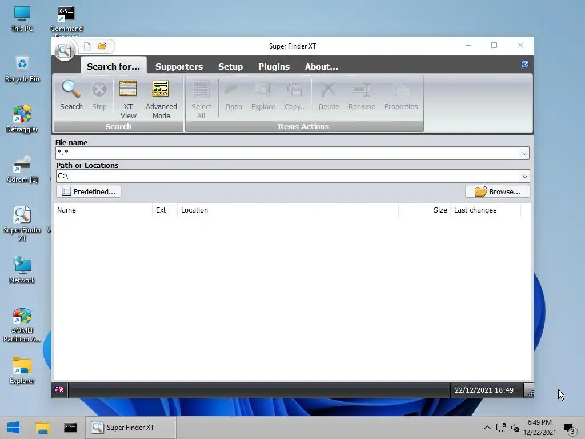The width and height of the screenshot is (585, 439).
Task: Expand the File name dropdown arrow
Action: point(524,153)
